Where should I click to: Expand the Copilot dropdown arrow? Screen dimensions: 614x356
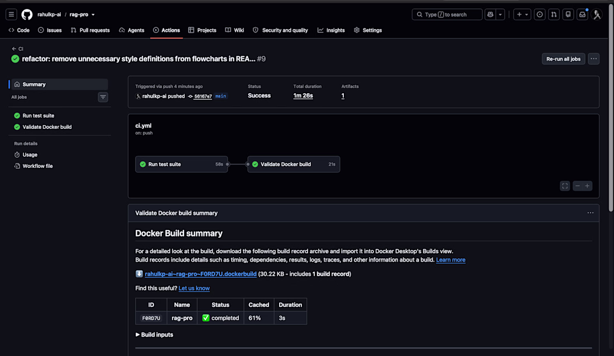tap(501, 15)
